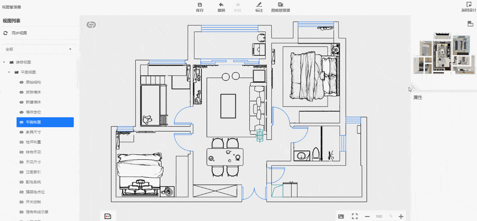Click the 视图列表 heading
The image size is (477, 221).
[x=12, y=21]
